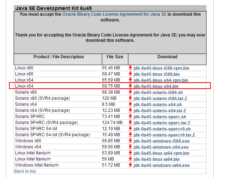The image size is (232, 178).
Task: Download jdk-6u45-solaris-x64.sh file link
Action: (157, 105)
